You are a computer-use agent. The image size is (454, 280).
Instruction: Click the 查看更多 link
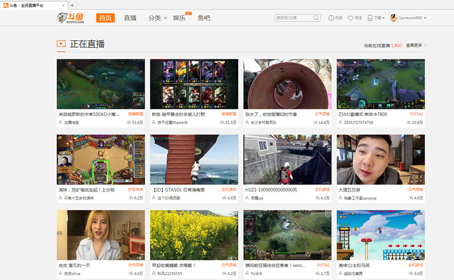point(414,45)
